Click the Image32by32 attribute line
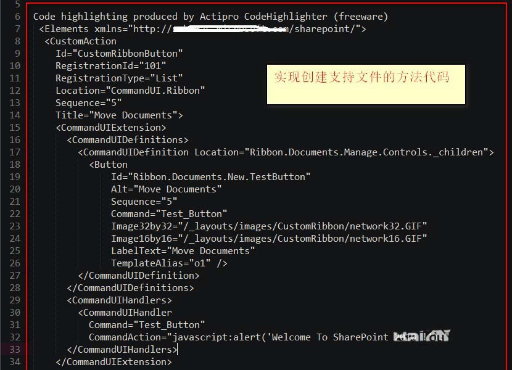512x370 pixels. tap(269, 226)
